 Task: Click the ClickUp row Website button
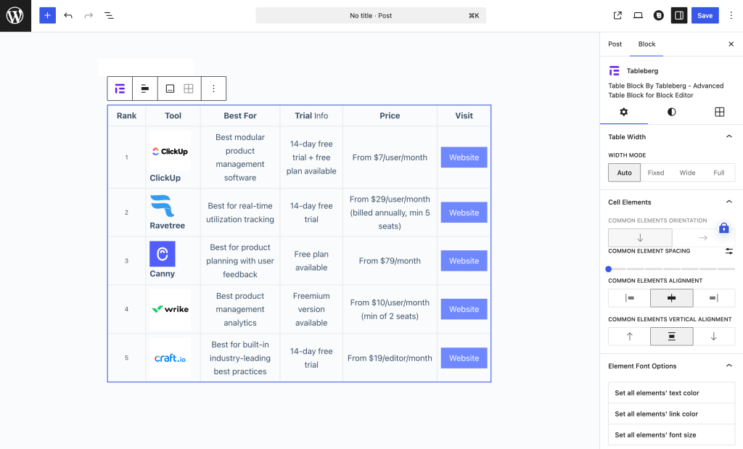click(x=464, y=157)
